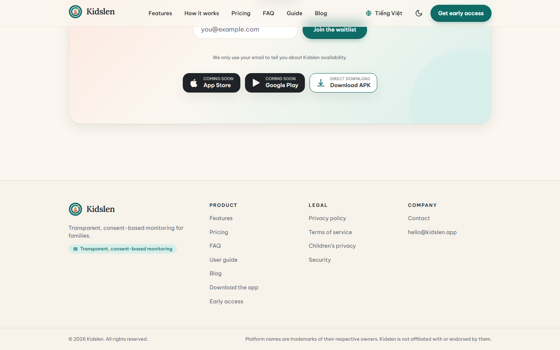Open the Privacy policy link
This screenshot has width=560, height=350.
[x=327, y=218]
